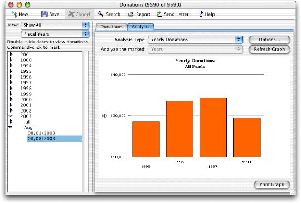Open the Fiscal Years dropdown
The height and width of the screenshot is (204, 301).
(x=55, y=34)
